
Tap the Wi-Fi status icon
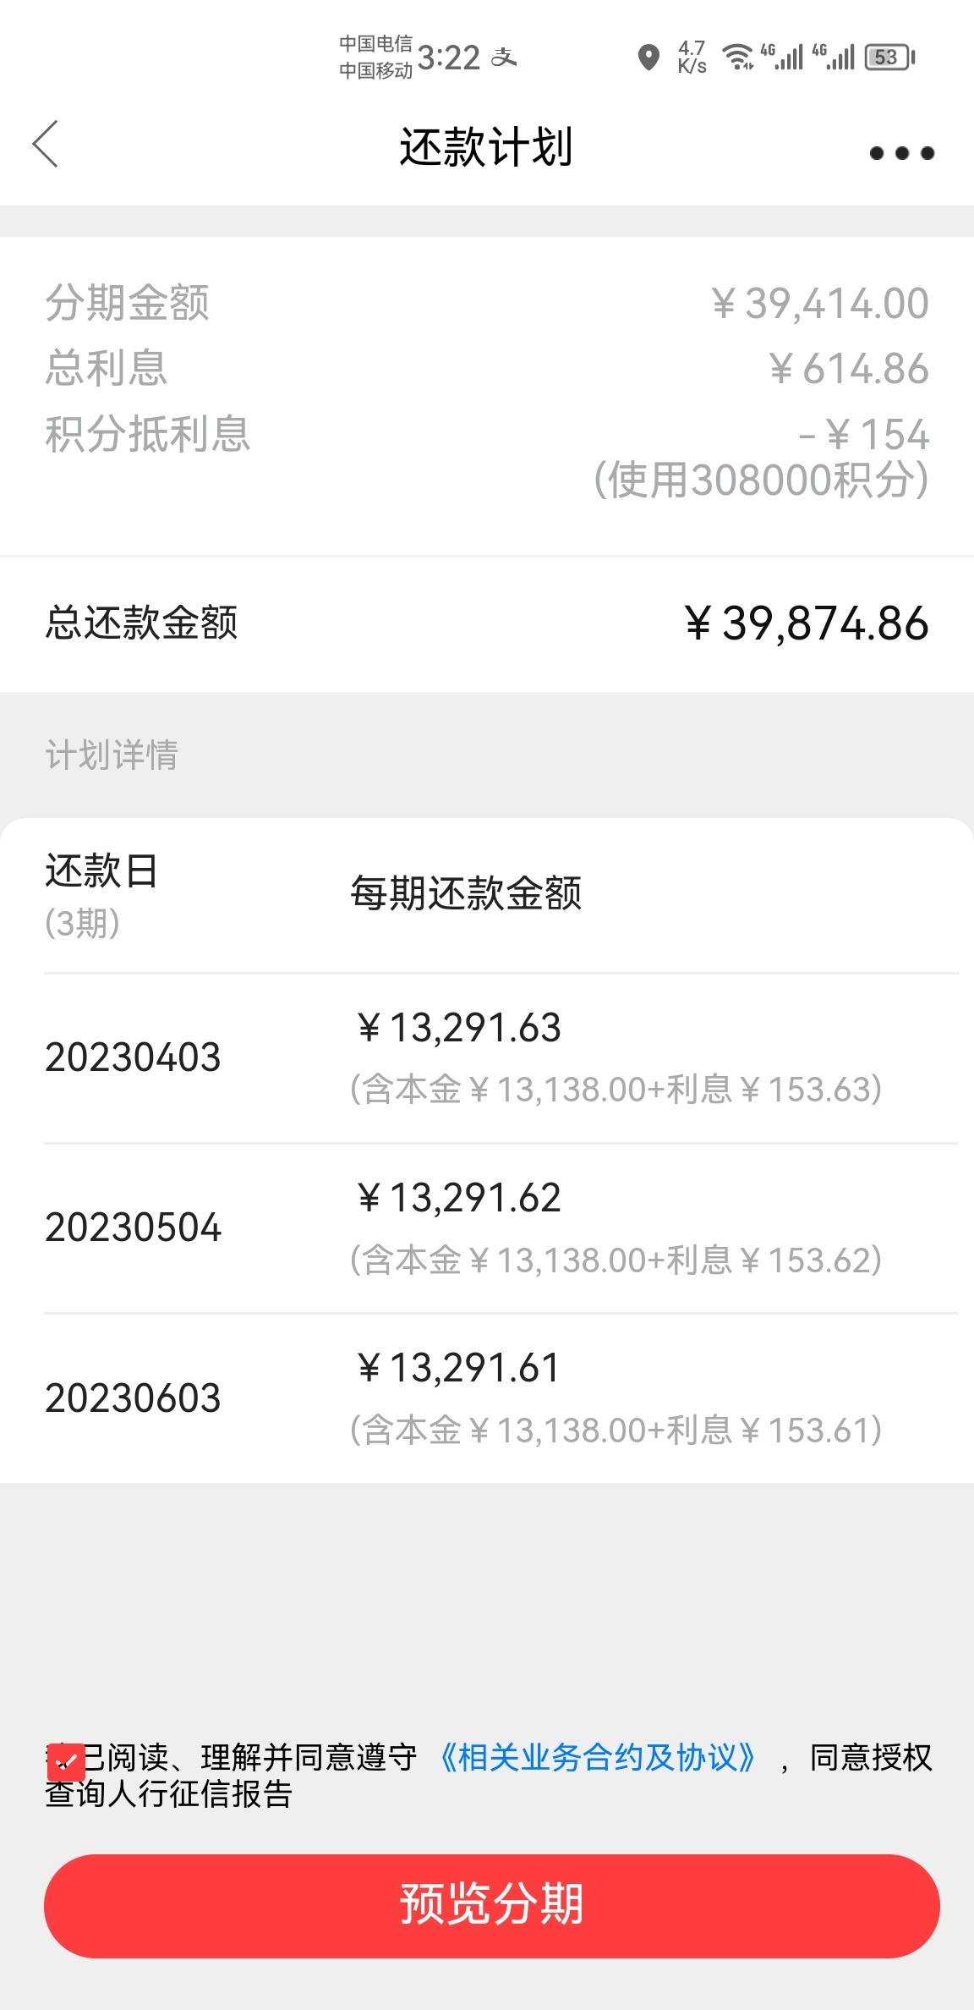point(737,58)
